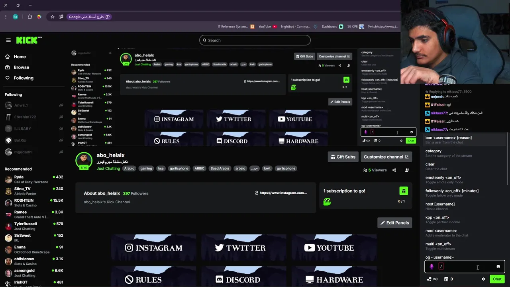Select the 'ban <username> [reason]' chat command
The width and height of the screenshot is (510, 287).
(x=464, y=140)
